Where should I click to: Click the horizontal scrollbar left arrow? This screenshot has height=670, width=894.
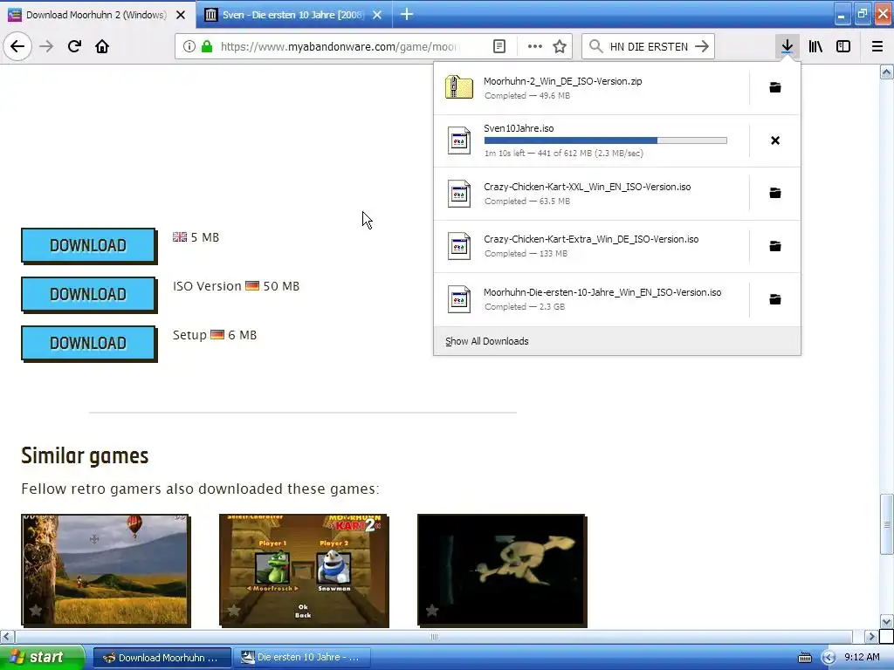click(x=7, y=636)
